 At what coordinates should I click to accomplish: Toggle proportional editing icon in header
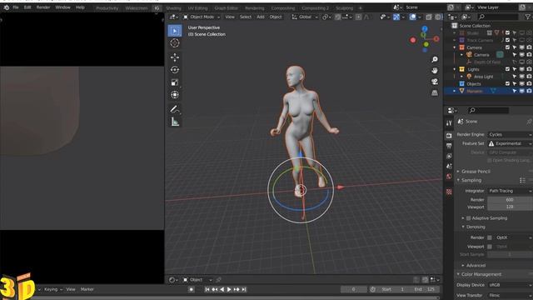click(359, 17)
